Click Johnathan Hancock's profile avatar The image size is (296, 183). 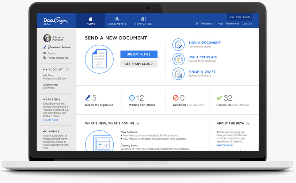[47, 38]
